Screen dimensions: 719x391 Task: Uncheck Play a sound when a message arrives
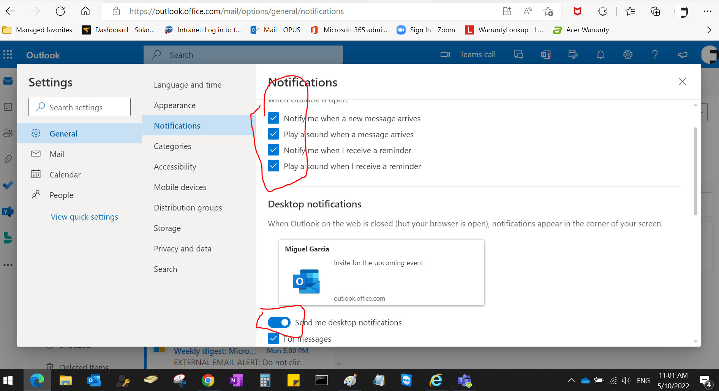(x=273, y=134)
